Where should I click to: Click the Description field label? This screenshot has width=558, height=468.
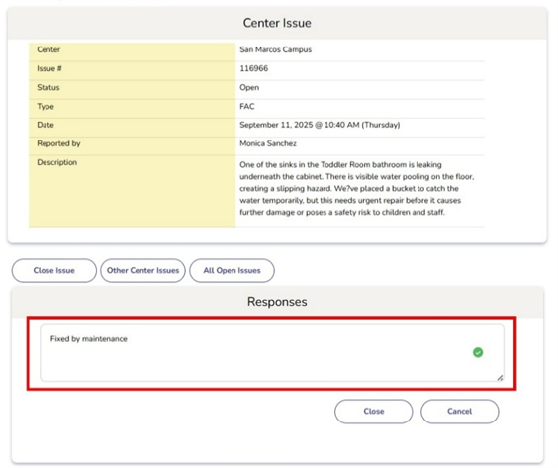click(x=57, y=162)
